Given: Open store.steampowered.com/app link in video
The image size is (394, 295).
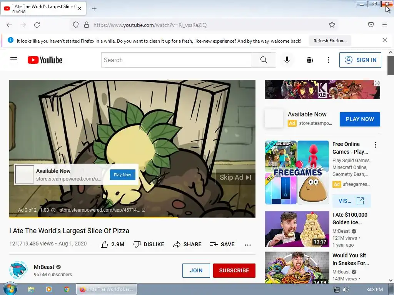Looking at the screenshot, I should (102, 210).
